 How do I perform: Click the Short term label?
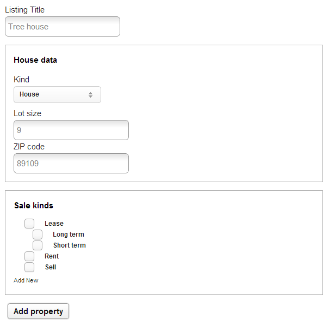coord(70,245)
